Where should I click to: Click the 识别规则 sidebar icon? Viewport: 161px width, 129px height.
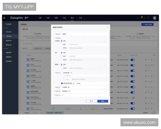pos(4,36)
